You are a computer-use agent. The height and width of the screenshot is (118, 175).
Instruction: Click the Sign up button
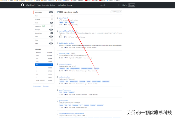[132, 5]
